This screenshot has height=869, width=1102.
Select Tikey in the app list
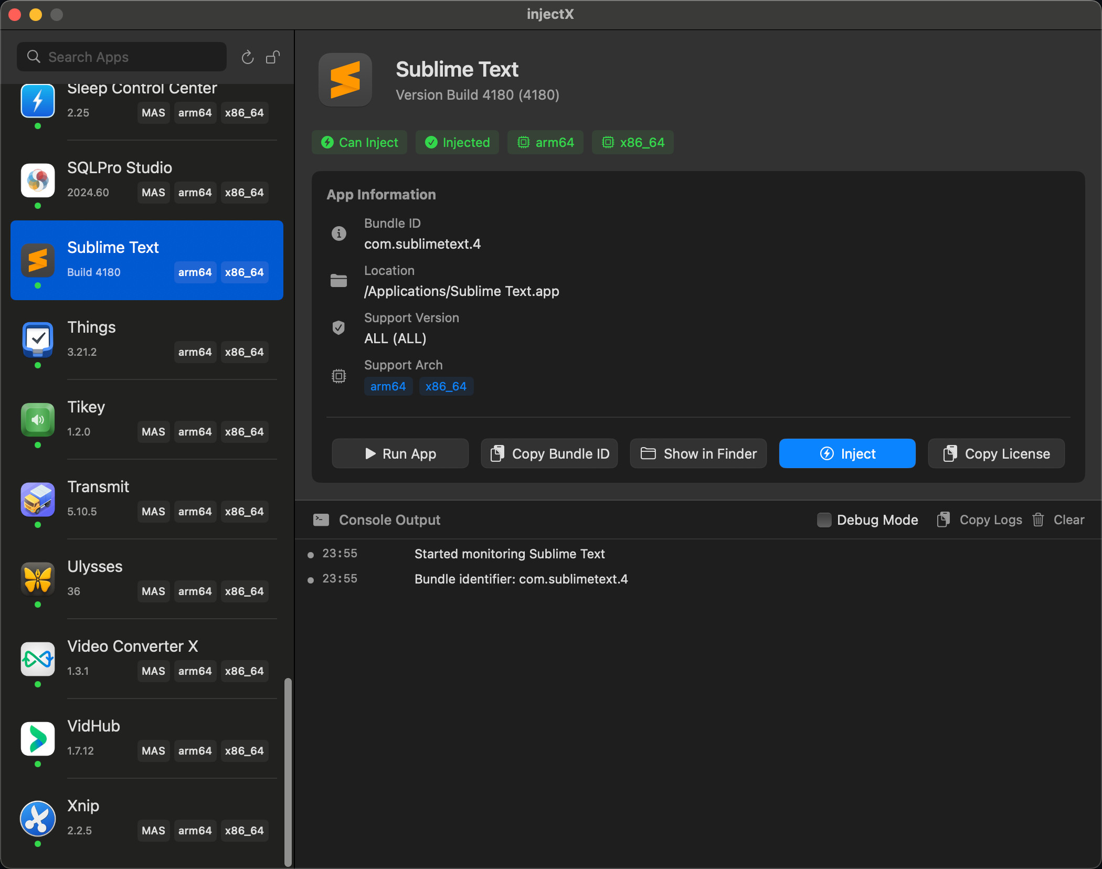[147, 420]
